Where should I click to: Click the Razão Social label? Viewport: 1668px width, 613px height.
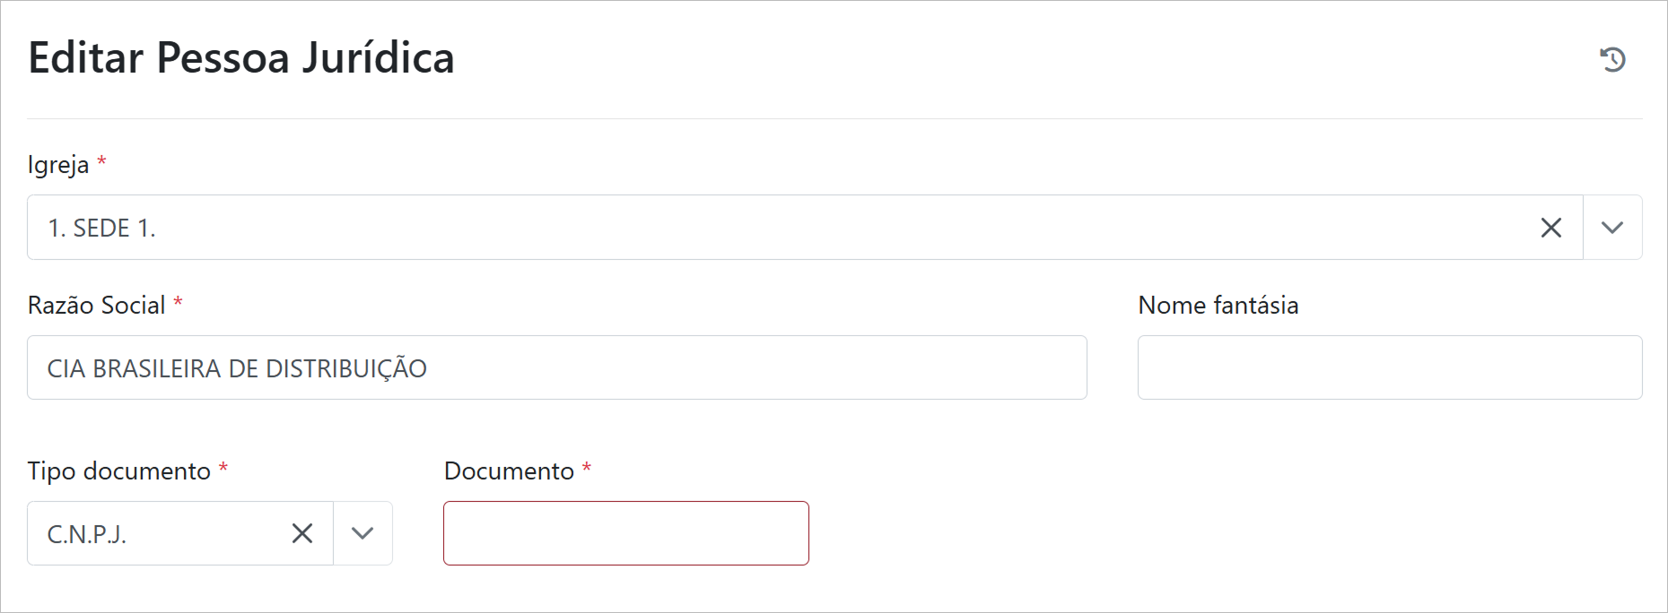[96, 306]
